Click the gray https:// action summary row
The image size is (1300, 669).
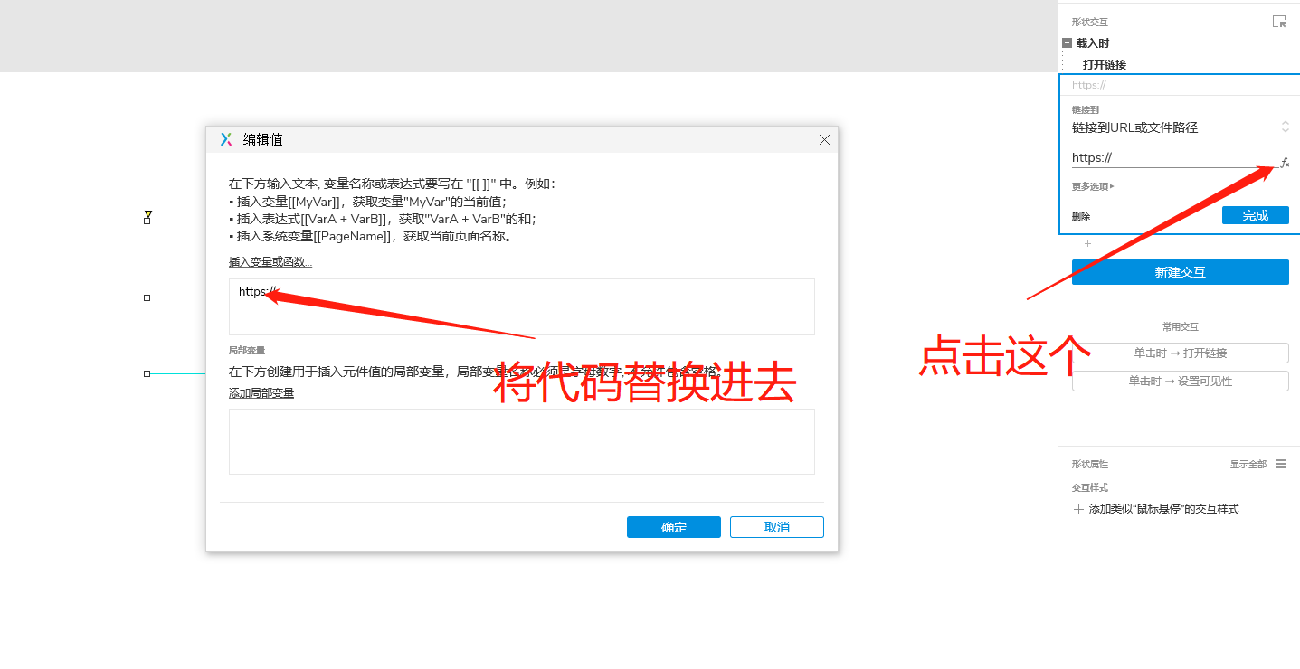1180,85
